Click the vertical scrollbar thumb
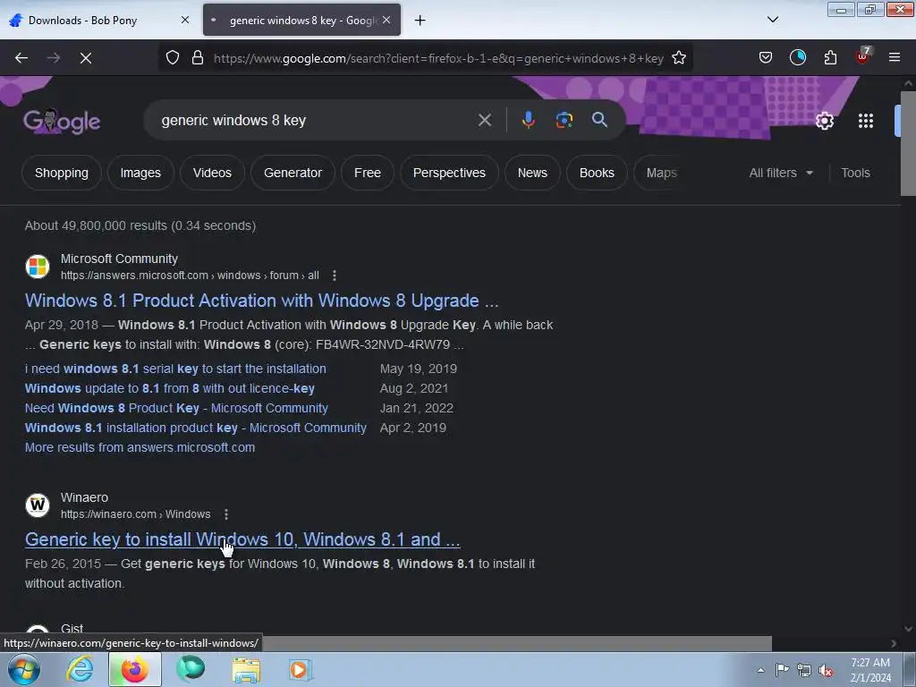The width and height of the screenshot is (916, 687). coord(908,143)
